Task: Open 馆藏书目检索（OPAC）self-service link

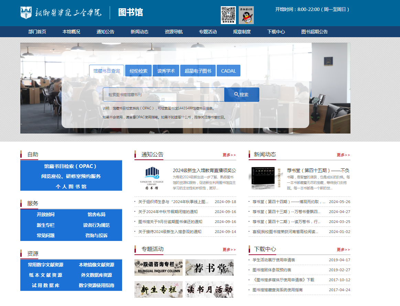Action: coord(71,166)
